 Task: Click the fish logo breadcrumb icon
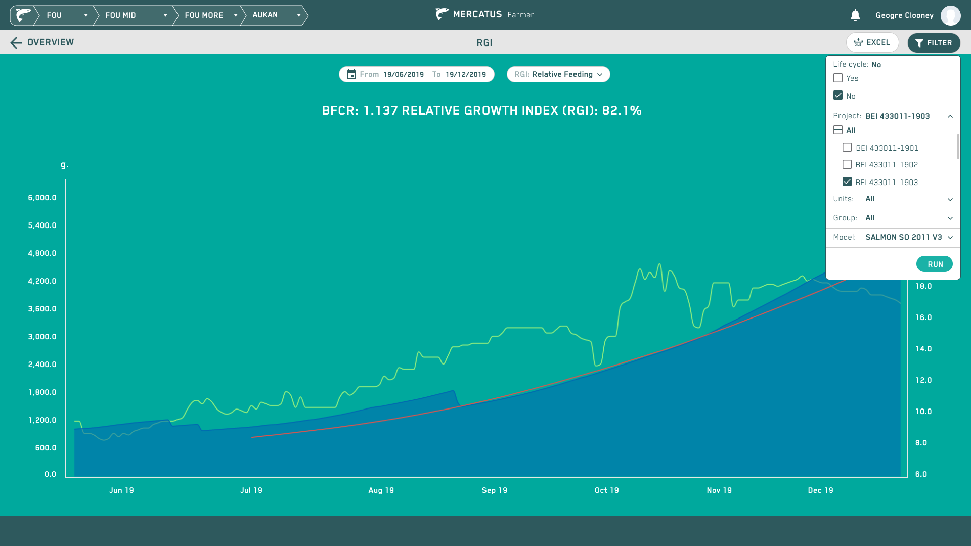click(x=23, y=15)
